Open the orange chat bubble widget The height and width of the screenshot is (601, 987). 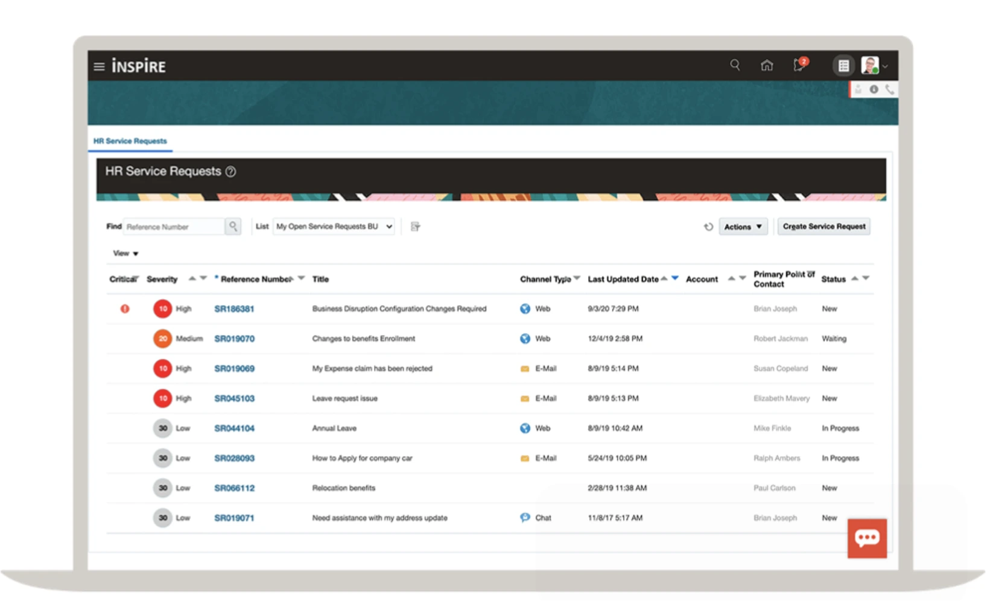[866, 538]
